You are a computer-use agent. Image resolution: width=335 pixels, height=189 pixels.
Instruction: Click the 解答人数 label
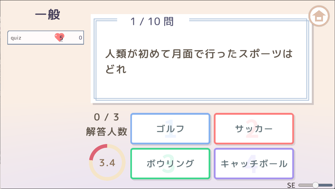[107, 131]
